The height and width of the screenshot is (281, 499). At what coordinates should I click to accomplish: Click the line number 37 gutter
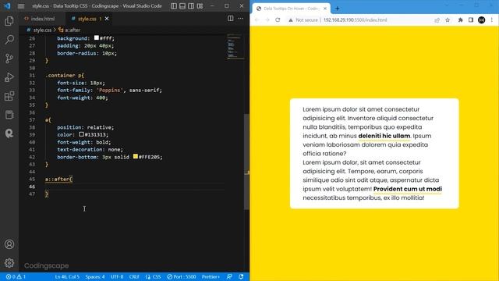coord(32,119)
